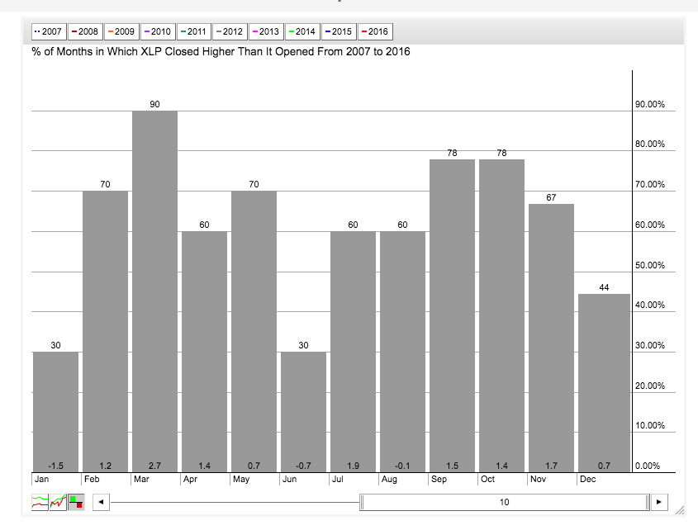
Task: Toggle the 2014 series in the legend
Action: 302,31
